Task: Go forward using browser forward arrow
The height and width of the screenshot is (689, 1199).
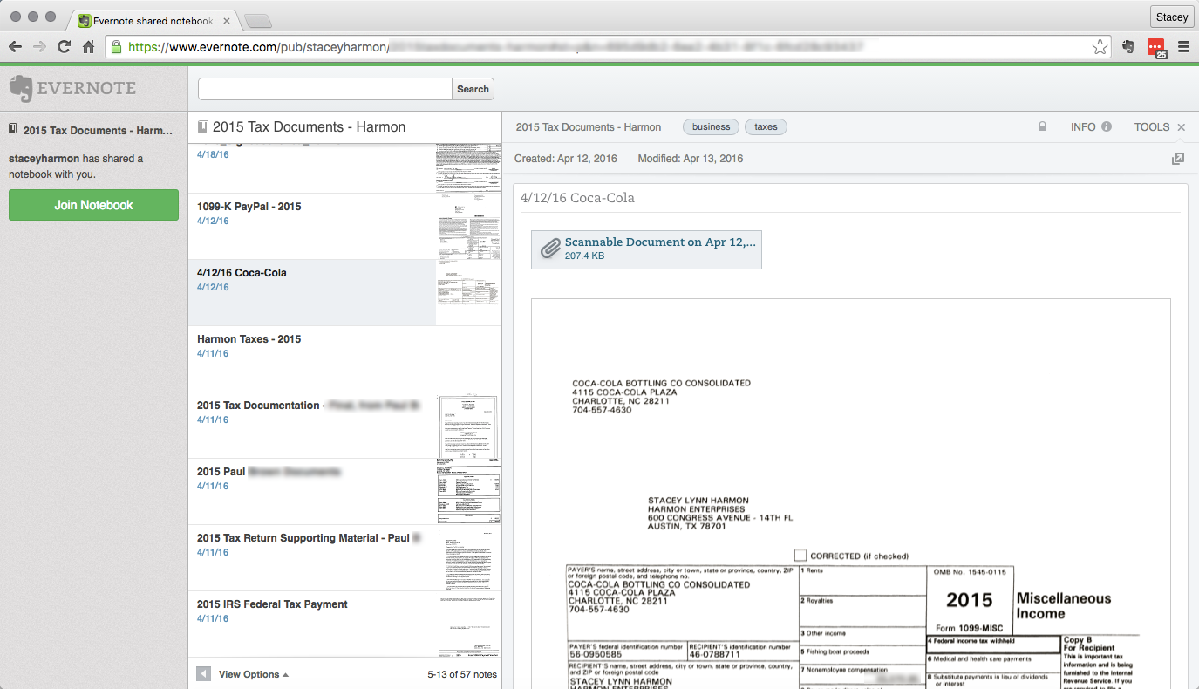Action: pyautogui.click(x=39, y=47)
